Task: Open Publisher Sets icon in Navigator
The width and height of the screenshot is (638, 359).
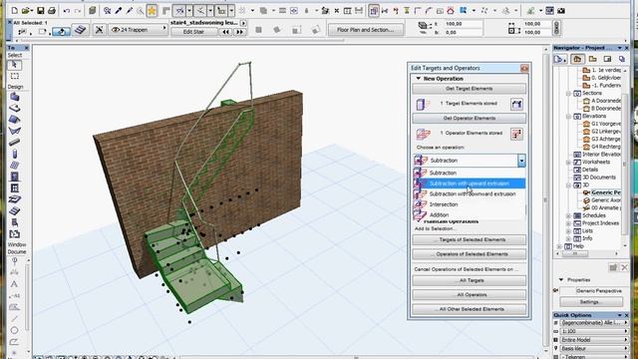Action: click(x=622, y=60)
